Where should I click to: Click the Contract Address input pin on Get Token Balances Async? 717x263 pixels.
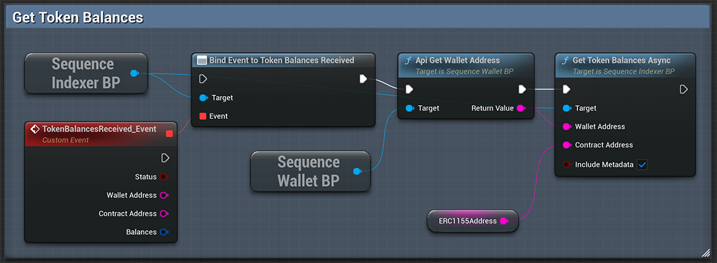[x=566, y=145]
